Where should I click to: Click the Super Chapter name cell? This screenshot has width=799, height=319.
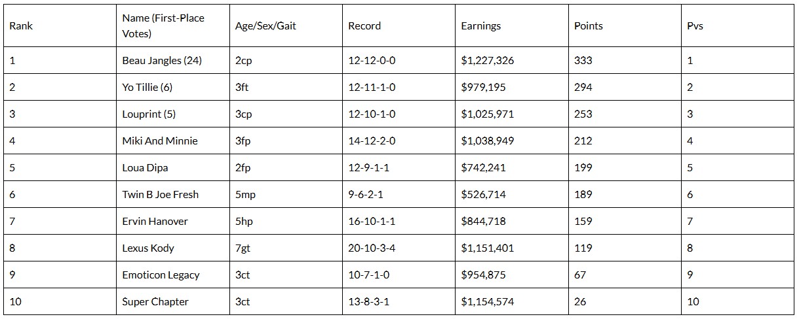(x=155, y=301)
